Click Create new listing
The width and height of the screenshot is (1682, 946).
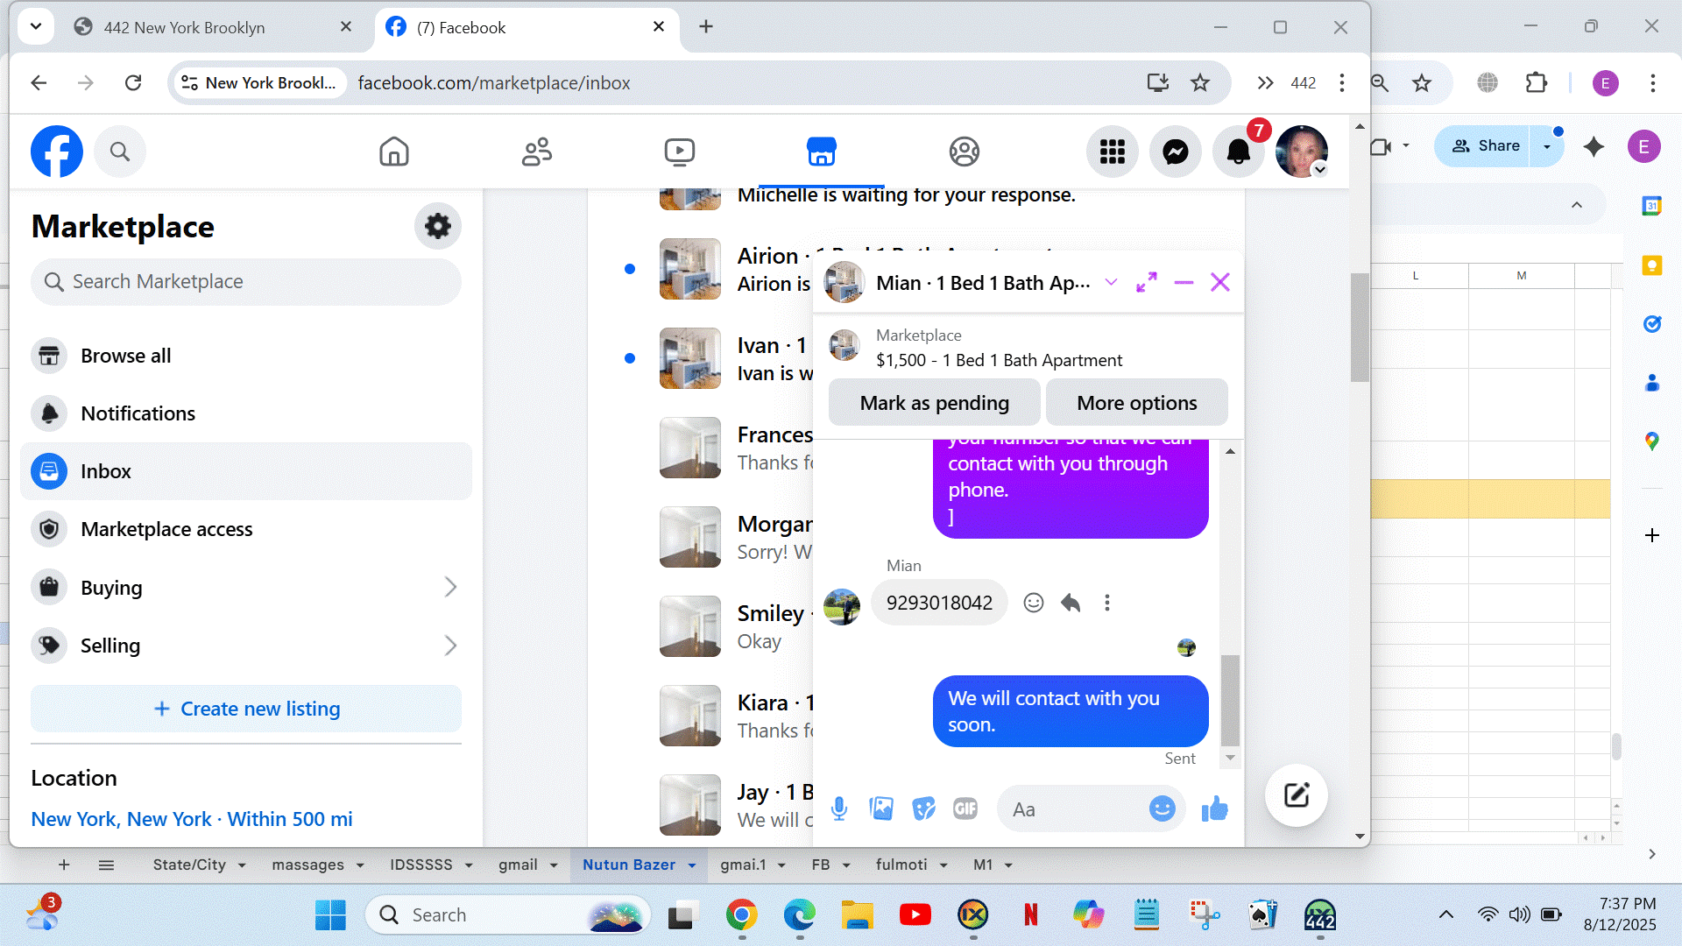[x=246, y=709]
